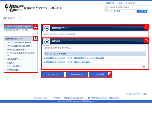Image resolution: width=152 pixels, height=119 pixels.
Task: Click the マイページ page title
Action: (x=14, y=18)
